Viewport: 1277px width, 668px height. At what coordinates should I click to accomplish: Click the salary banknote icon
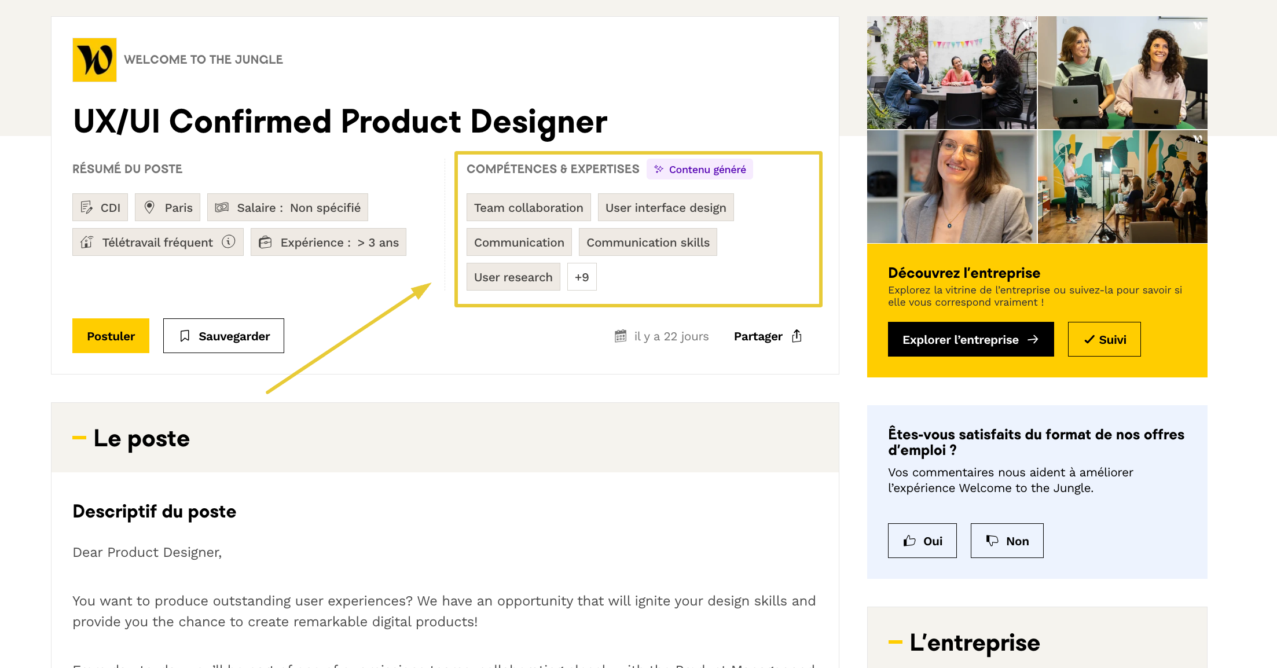(222, 207)
